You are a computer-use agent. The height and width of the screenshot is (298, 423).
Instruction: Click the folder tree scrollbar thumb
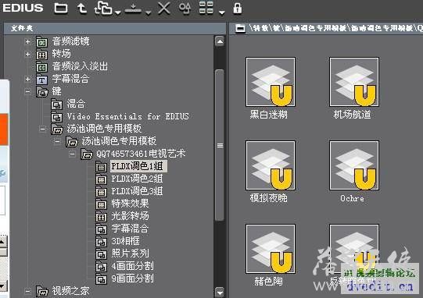[220, 145]
